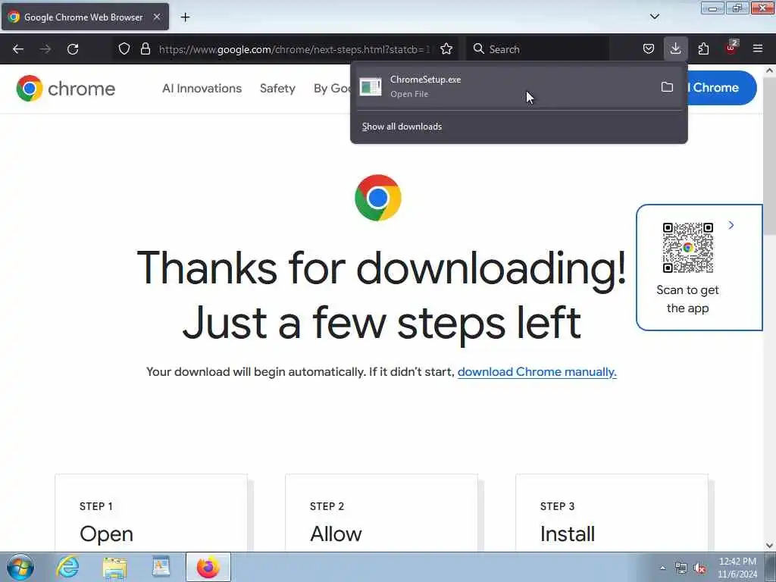Click the browser back arrow

(x=18, y=49)
